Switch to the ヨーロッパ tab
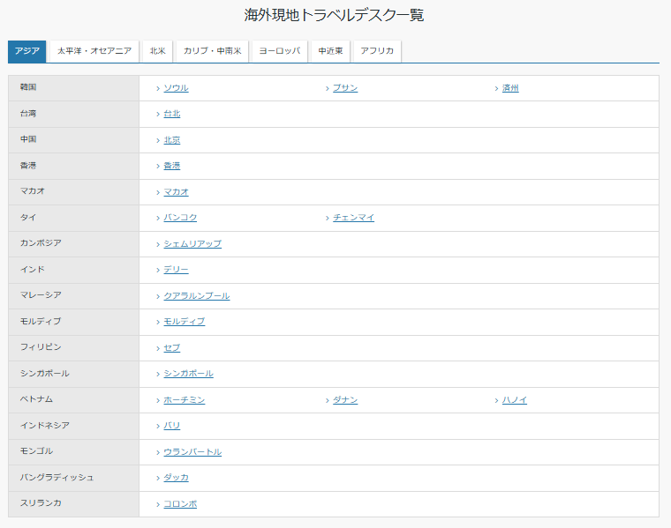671x528 pixels. 279,51
